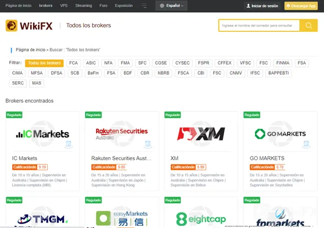Filter brokers by CBI

[x=201, y=73]
